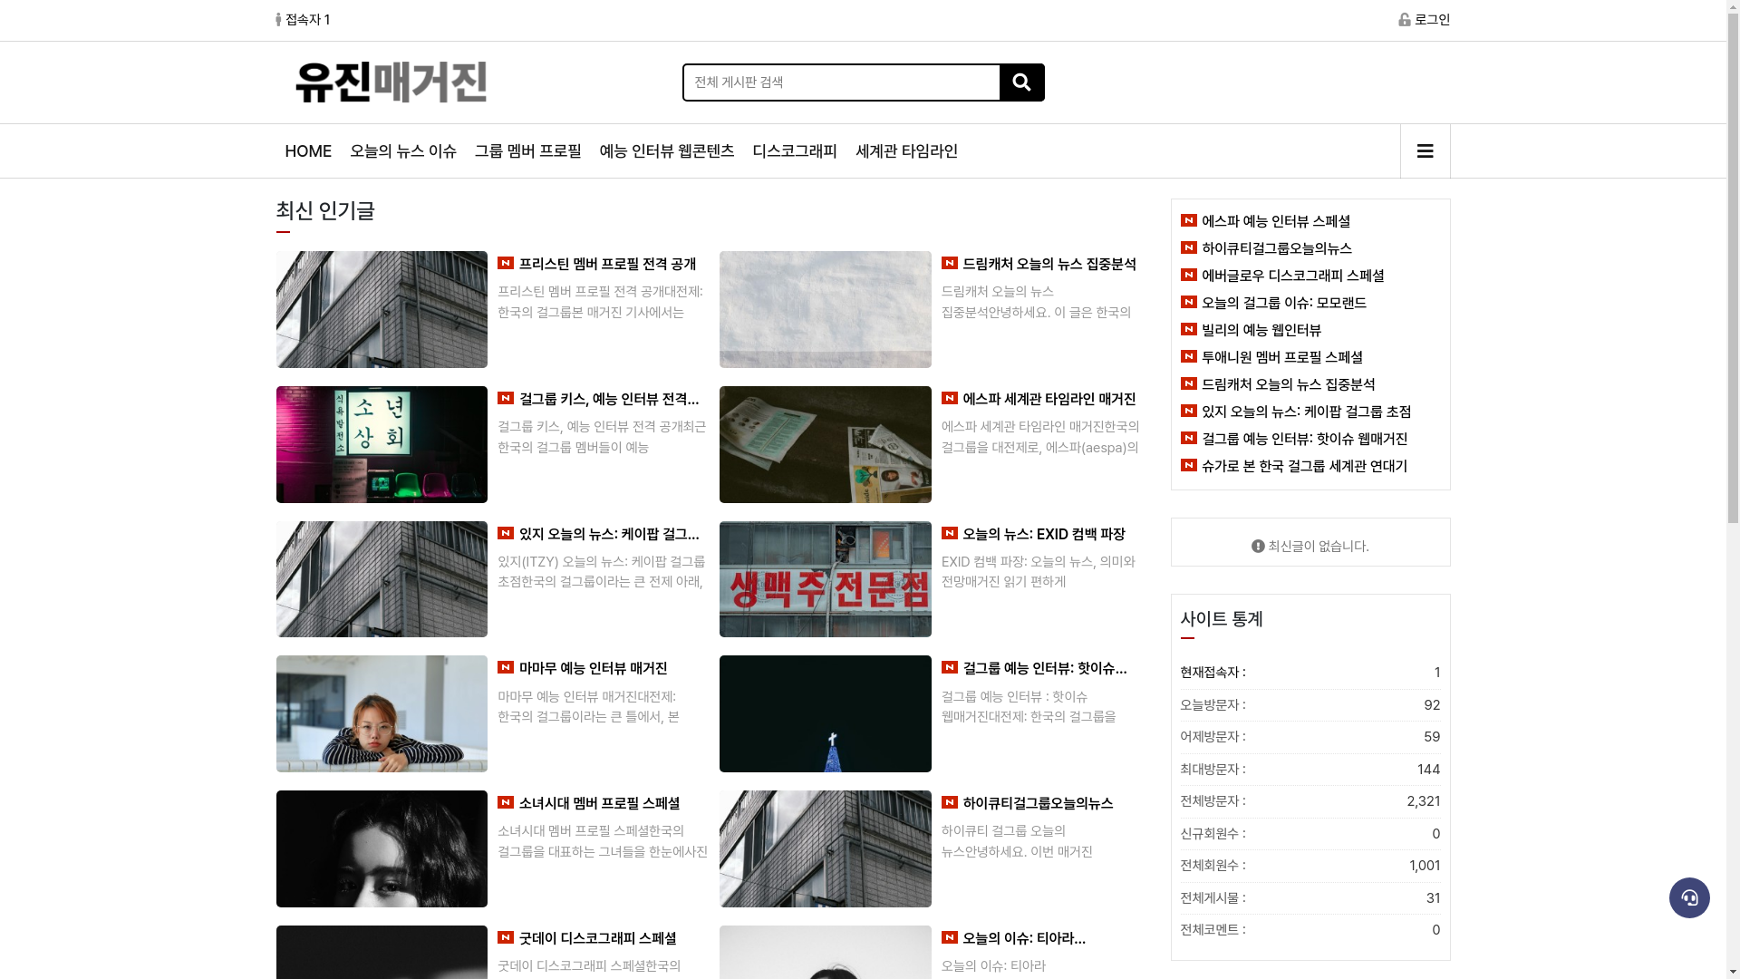1740x979 pixels.
Task: Open sidebar link 슈가로 본 한국 걸그룹 세계관 연대기
Action: point(1304,466)
